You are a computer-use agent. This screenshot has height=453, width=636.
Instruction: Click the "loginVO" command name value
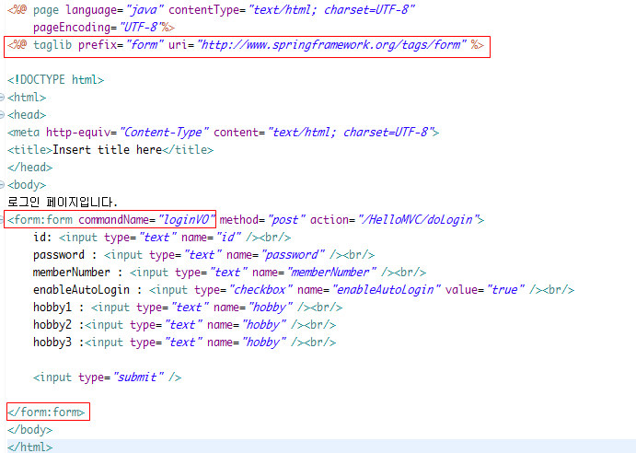click(x=185, y=220)
